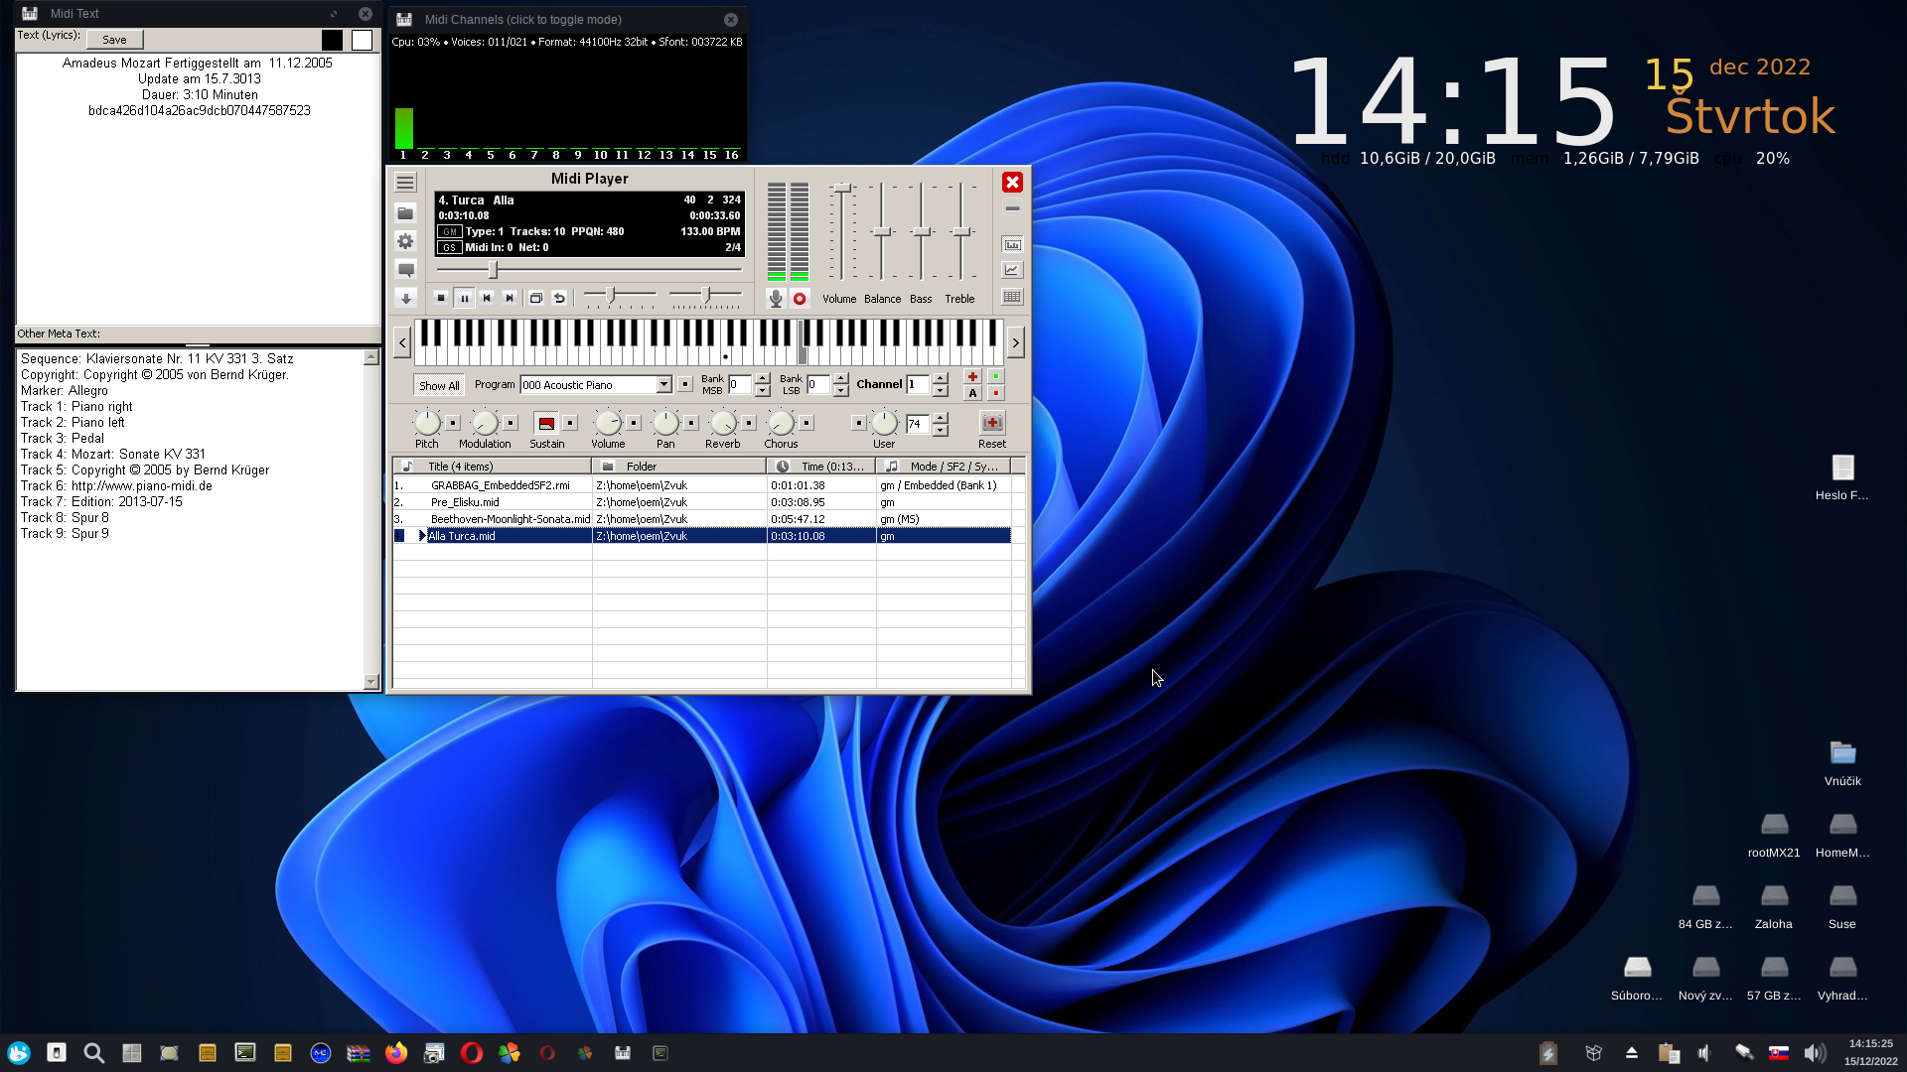Viewport: 1907px width, 1072px height.
Task: Toggle the small box next to Reverb knob
Action: click(749, 423)
